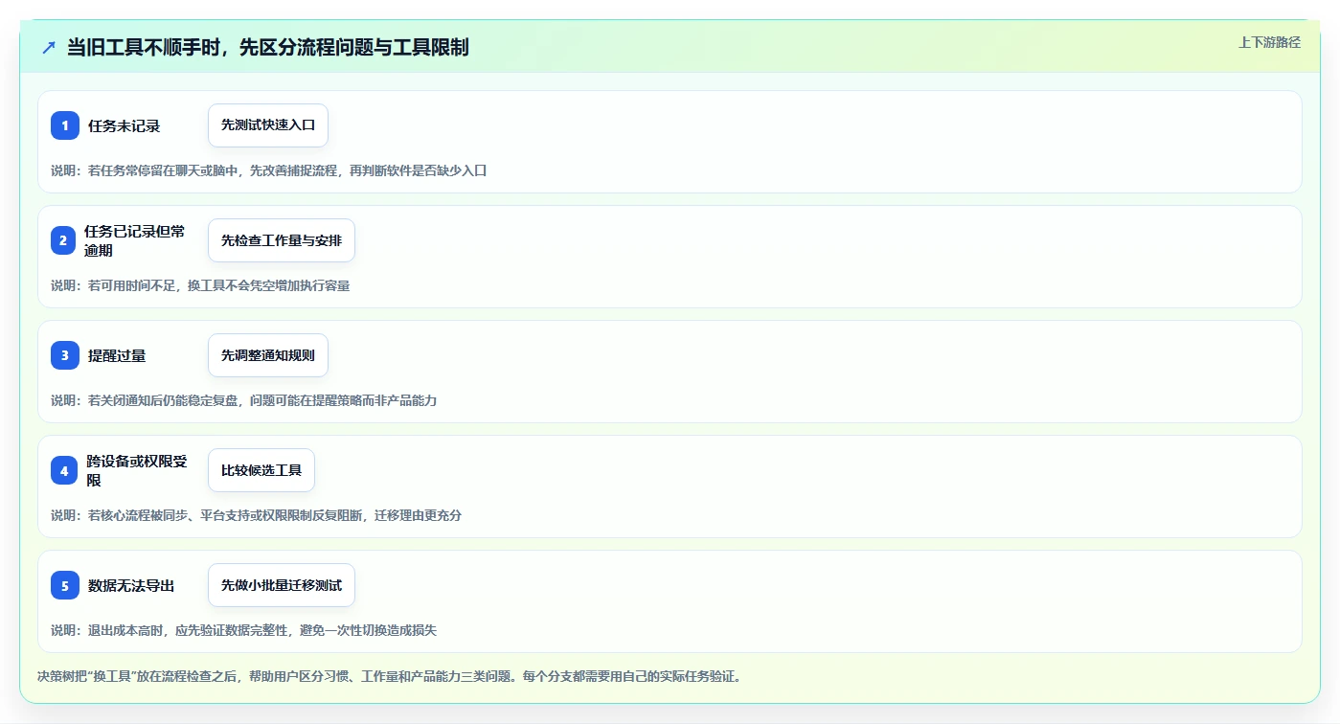
Task: Select step number 5 badge
Action: coord(65,585)
